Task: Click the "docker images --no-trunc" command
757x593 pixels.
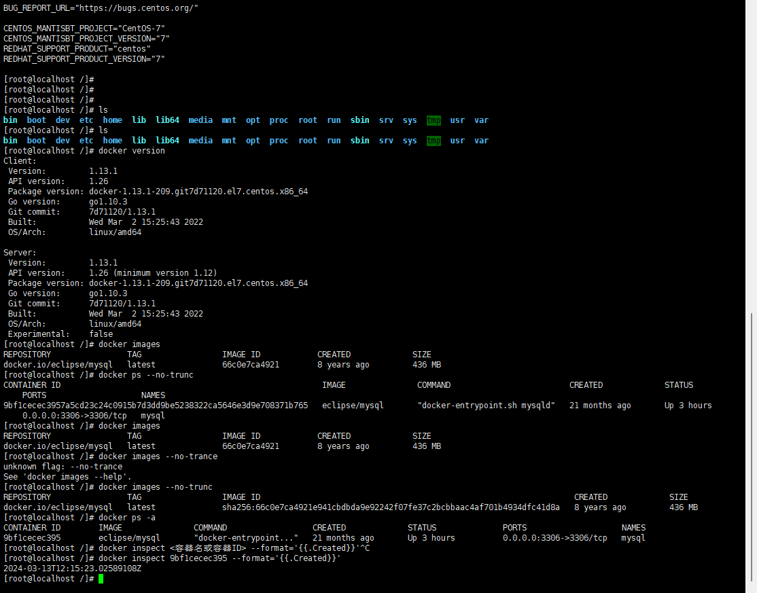Action: coord(156,487)
